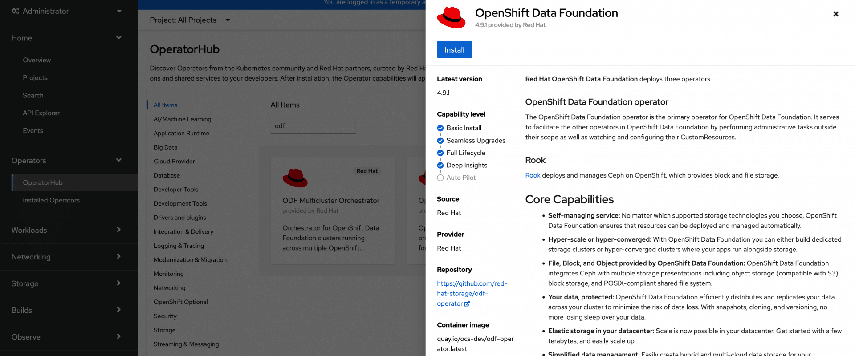The image size is (855, 356).
Task: Click the OperatorHub page heading
Action: [x=185, y=49]
